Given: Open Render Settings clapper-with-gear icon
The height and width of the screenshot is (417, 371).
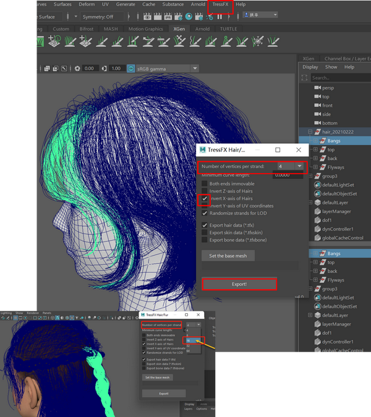Looking at the screenshot, I should (178, 17).
